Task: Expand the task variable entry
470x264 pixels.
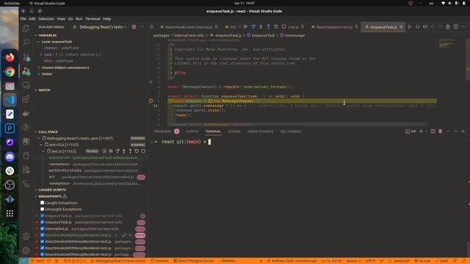Action: pos(41,54)
